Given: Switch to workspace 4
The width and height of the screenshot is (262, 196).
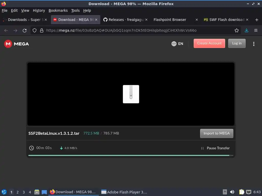Looking at the screenshot, I should (x=30, y=192).
